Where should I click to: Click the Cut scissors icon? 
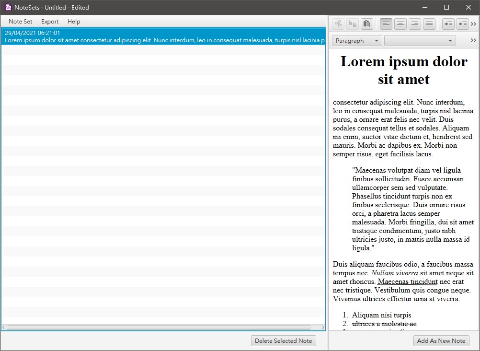(x=338, y=24)
